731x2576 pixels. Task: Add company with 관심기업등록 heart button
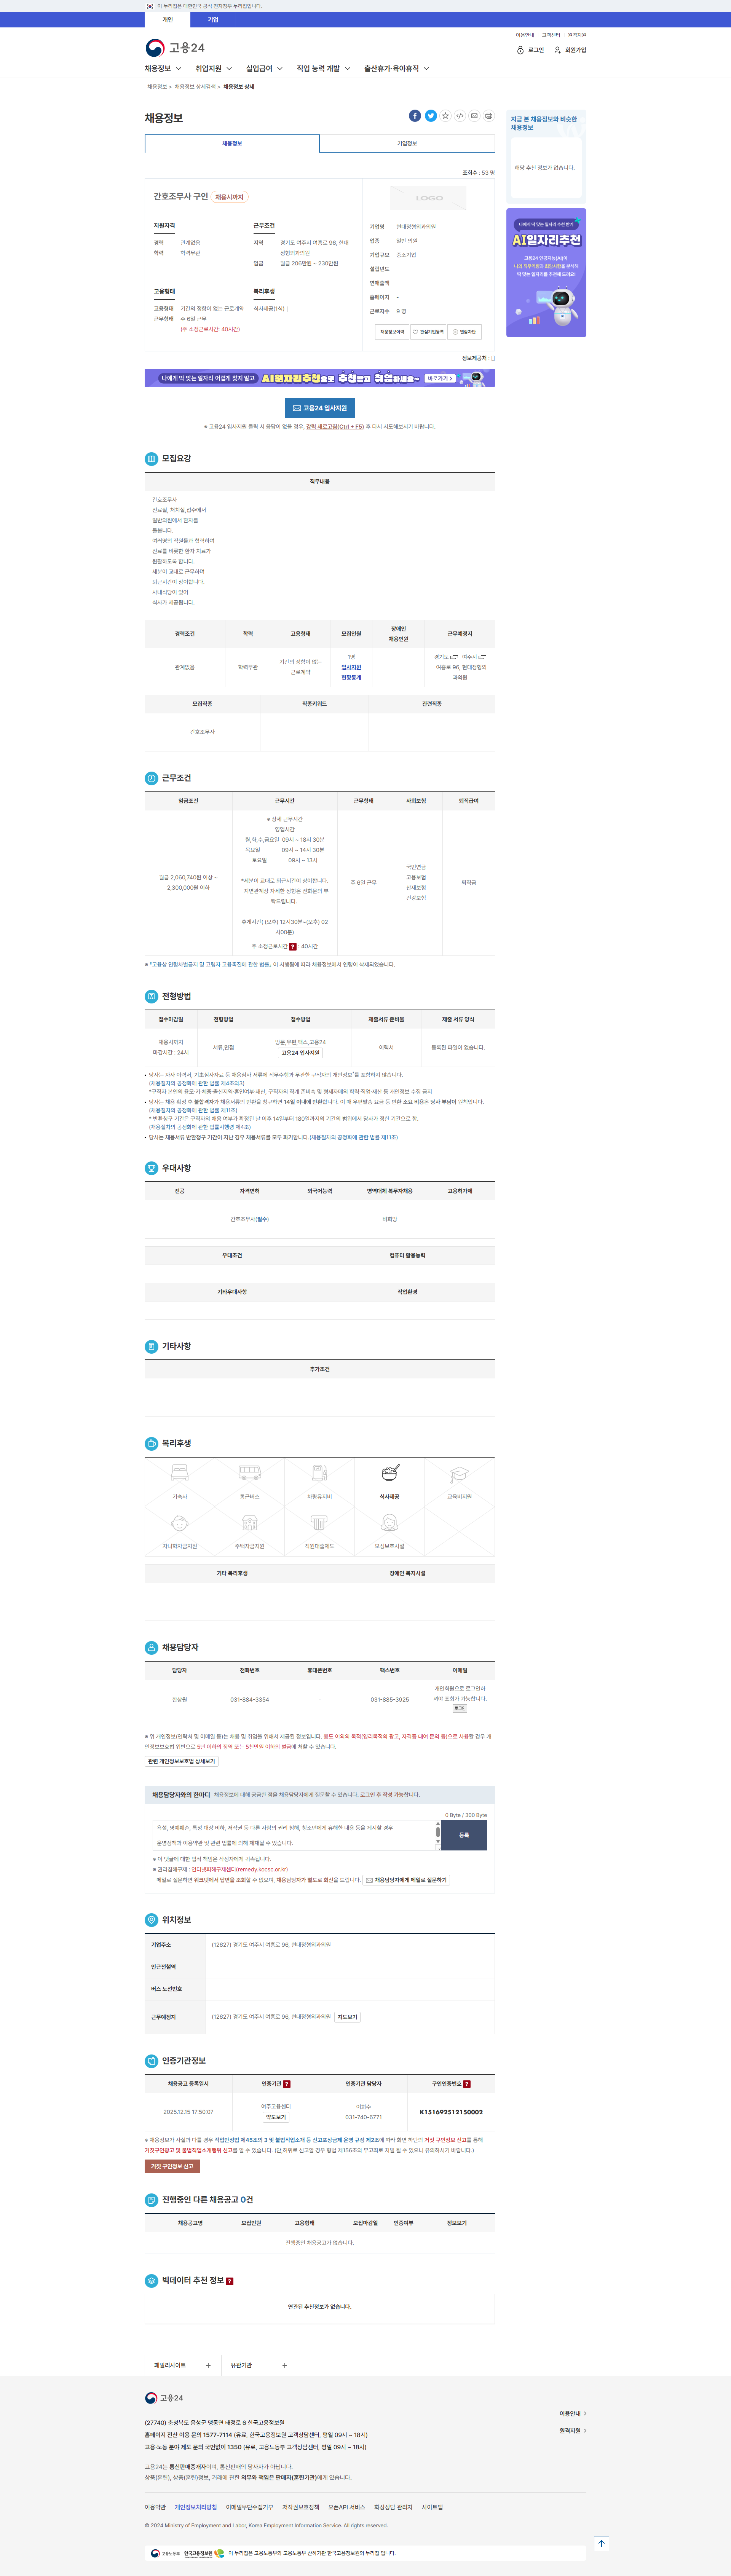428,332
